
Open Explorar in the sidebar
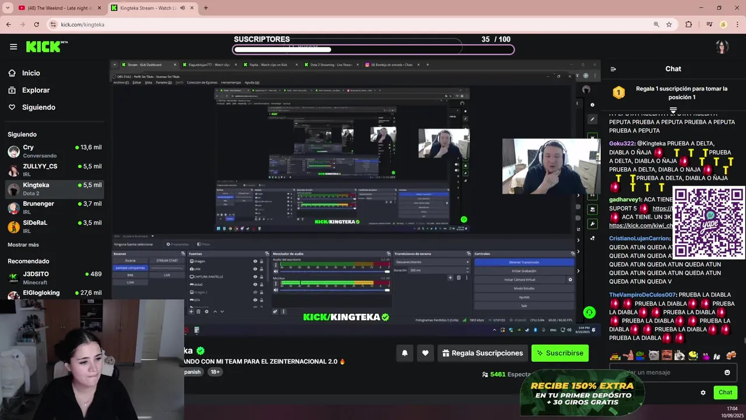pos(36,90)
